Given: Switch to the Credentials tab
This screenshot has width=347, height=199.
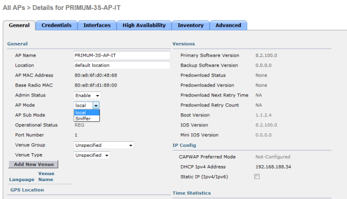Looking at the screenshot, I should (x=56, y=25).
